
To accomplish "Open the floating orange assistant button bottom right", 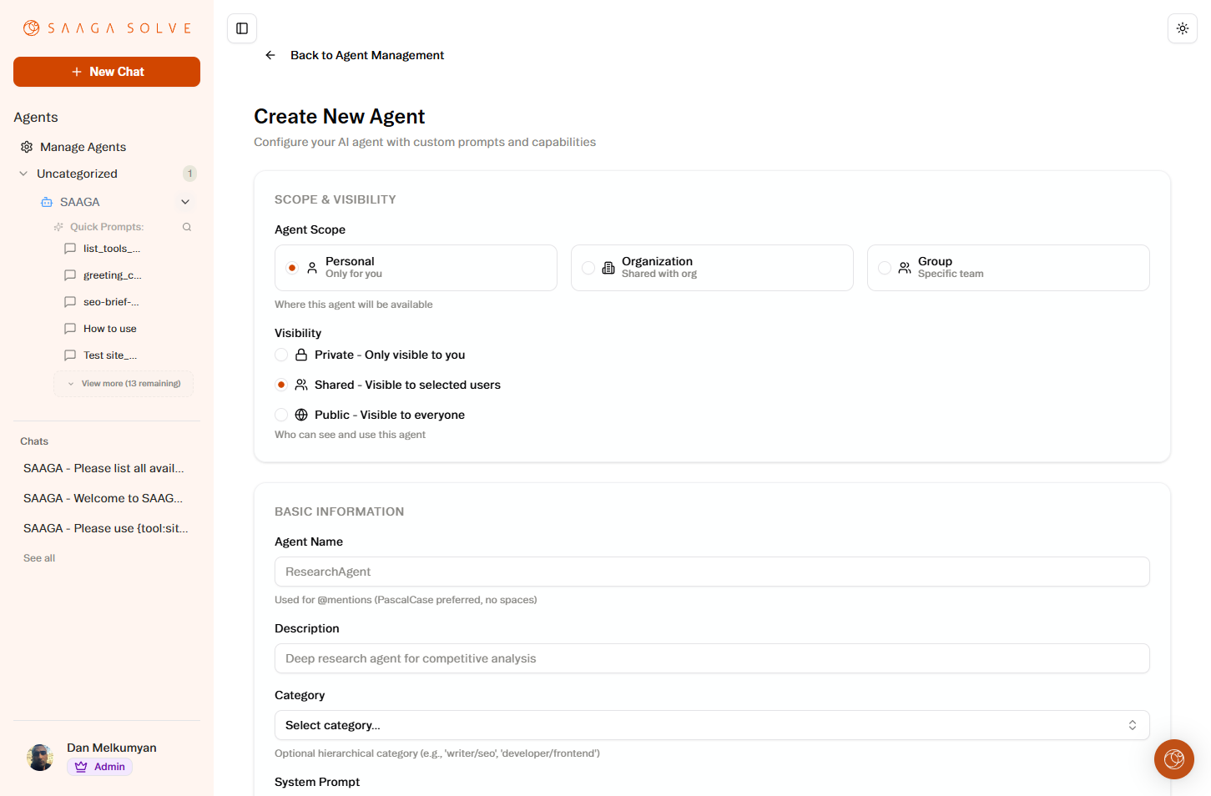I will pyautogui.click(x=1174, y=759).
